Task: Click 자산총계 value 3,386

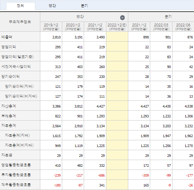Action: (57, 106)
